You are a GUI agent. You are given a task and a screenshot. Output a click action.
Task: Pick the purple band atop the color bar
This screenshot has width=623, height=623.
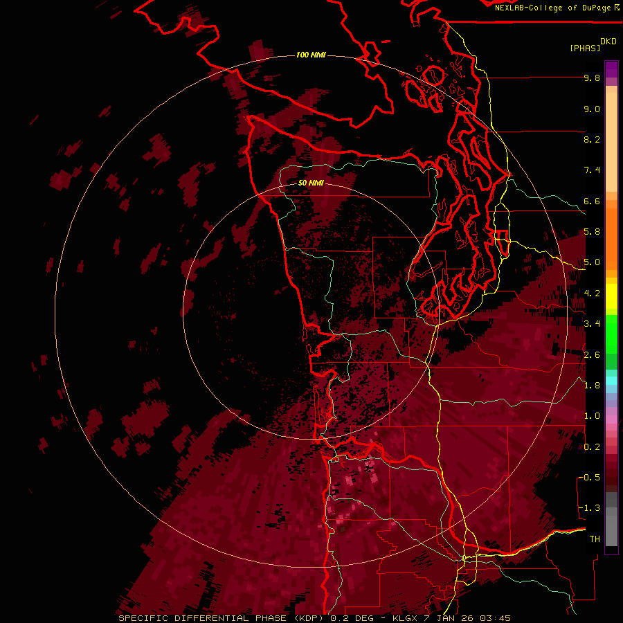[611, 69]
